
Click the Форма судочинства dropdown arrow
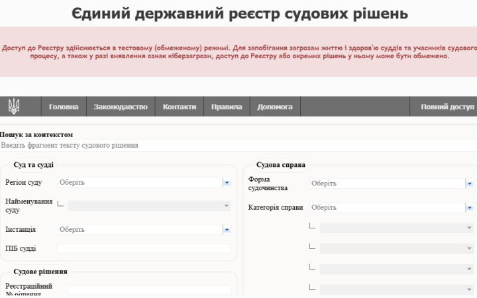tap(470, 183)
